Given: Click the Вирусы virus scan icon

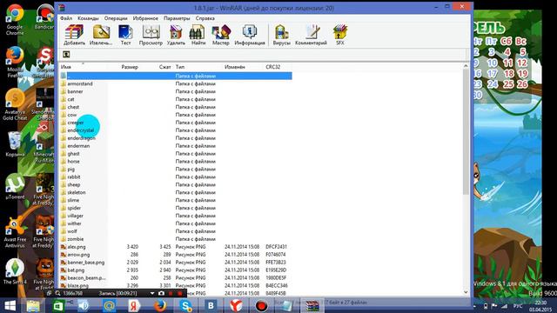Looking at the screenshot, I should [x=281, y=35].
